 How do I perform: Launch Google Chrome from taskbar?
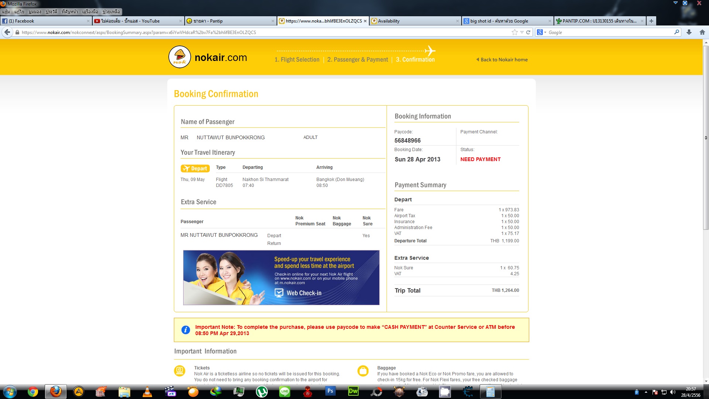[x=33, y=392]
